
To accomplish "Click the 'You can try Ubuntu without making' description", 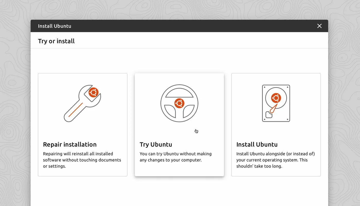I will click(x=176, y=157).
